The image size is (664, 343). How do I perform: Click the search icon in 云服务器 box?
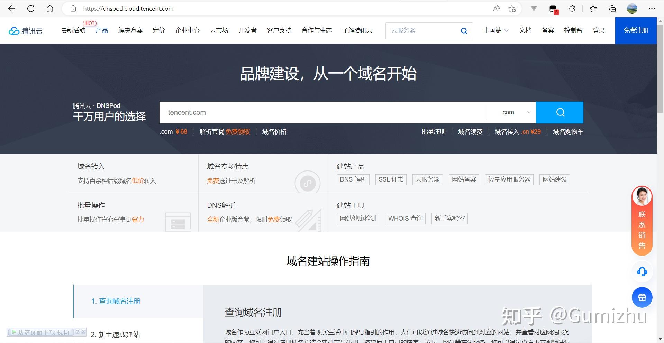click(x=464, y=30)
